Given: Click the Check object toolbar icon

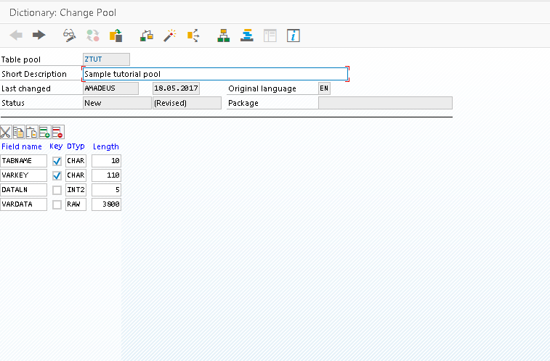Looking at the screenshot, I should click(147, 35).
